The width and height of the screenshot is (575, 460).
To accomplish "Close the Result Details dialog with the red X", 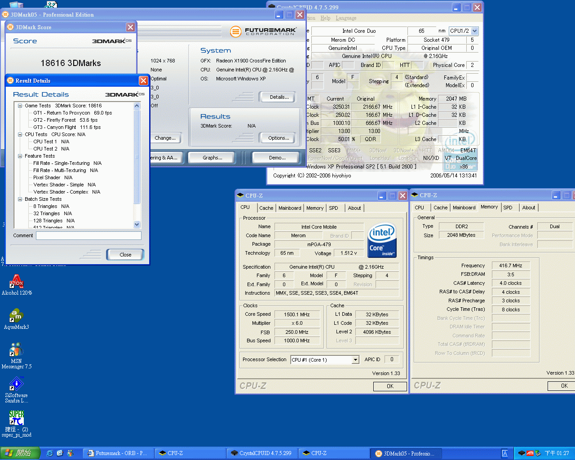I will pyautogui.click(x=143, y=81).
